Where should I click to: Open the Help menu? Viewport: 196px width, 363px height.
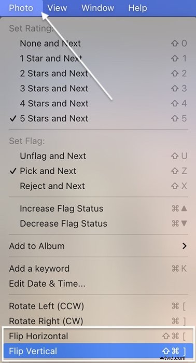pyautogui.click(x=138, y=8)
